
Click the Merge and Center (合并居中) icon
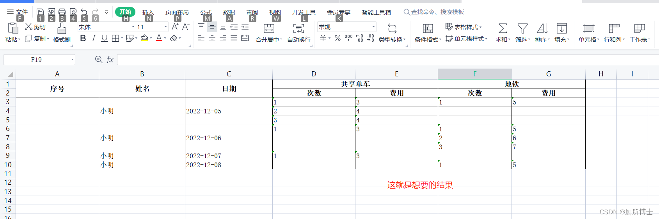[x=269, y=28]
